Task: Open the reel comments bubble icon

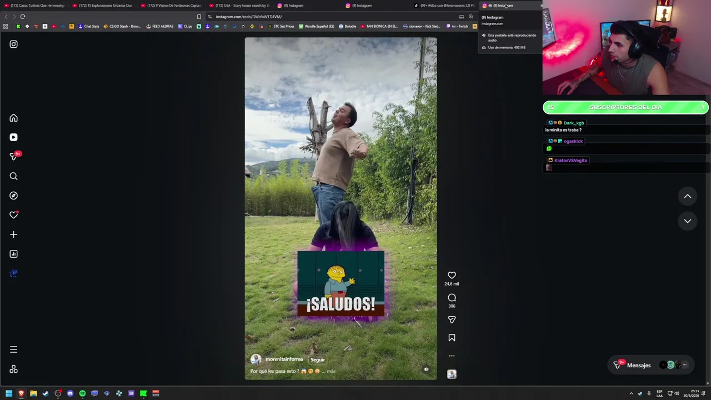Action: point(452,297)
